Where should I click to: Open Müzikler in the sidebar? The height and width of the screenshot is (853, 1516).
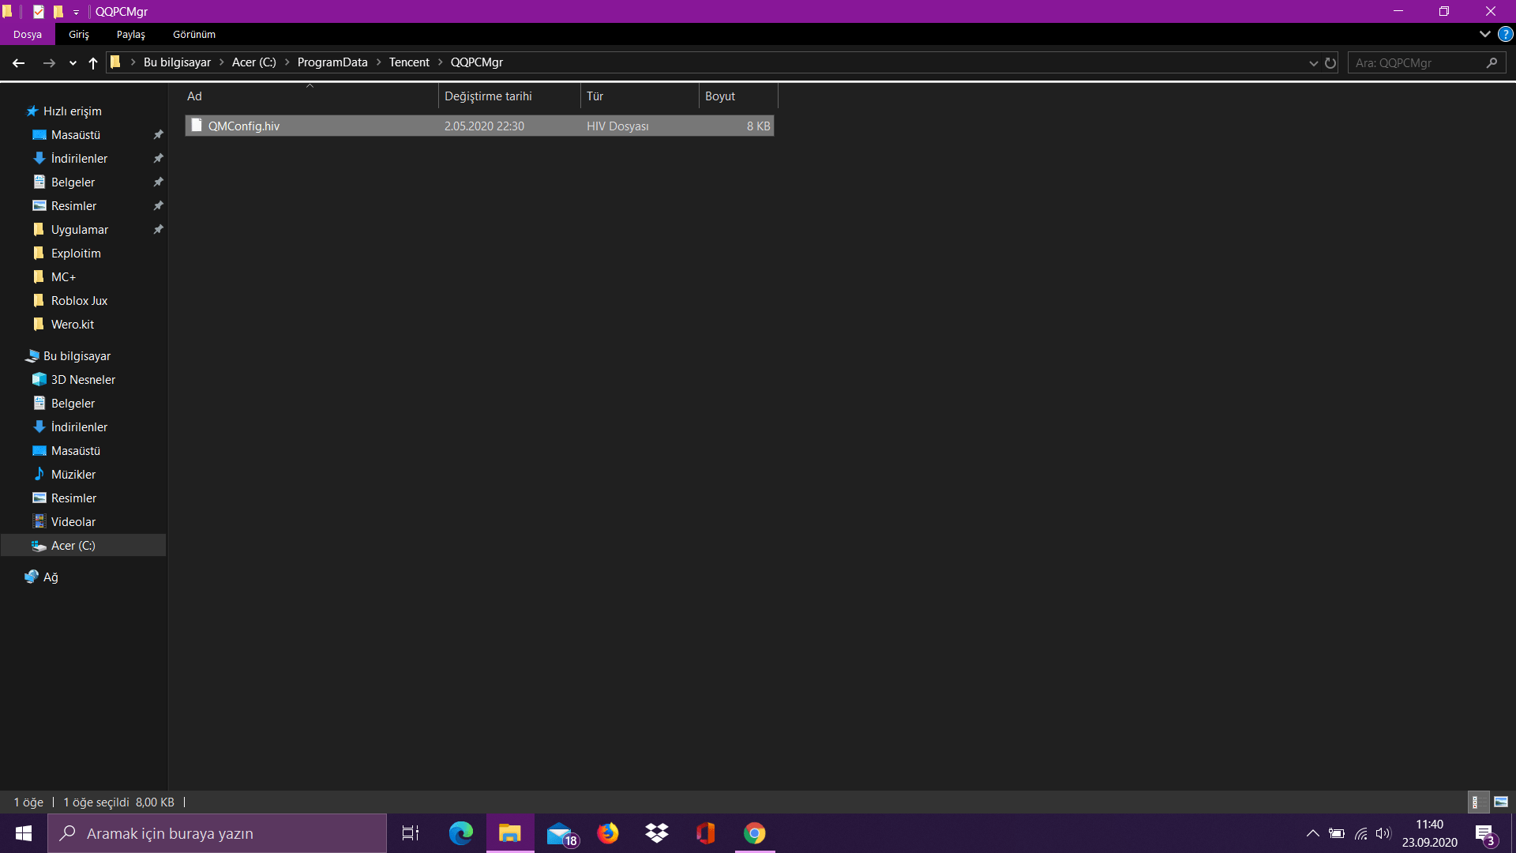(x=73, y=475)
